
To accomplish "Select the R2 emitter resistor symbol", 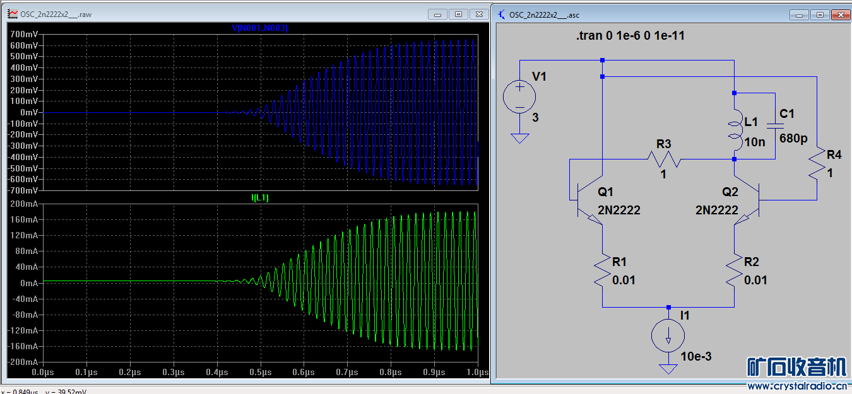I will (735, 271).
